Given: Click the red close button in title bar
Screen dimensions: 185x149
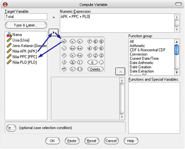Looking at the screenshot, I should (x=5, y=5).
